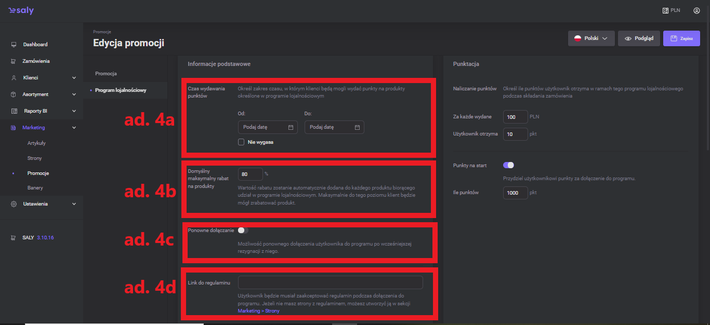Open calendar icon in the Do date field

click(357, 127)
